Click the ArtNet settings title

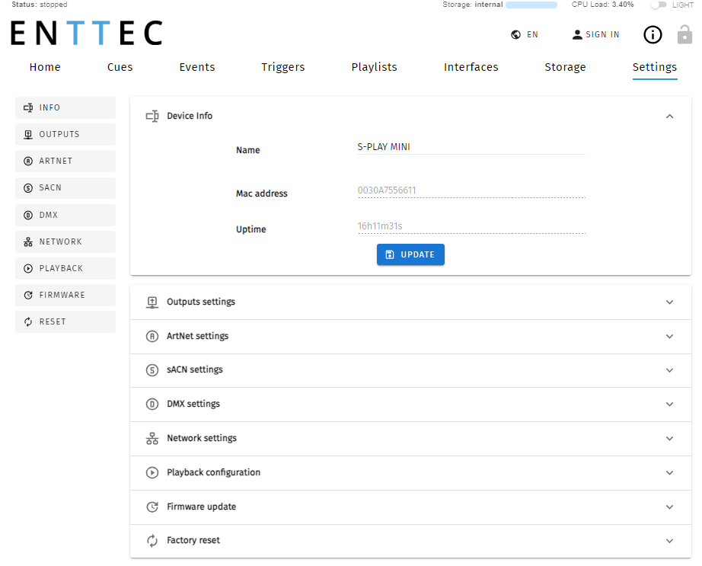(197, 336)
